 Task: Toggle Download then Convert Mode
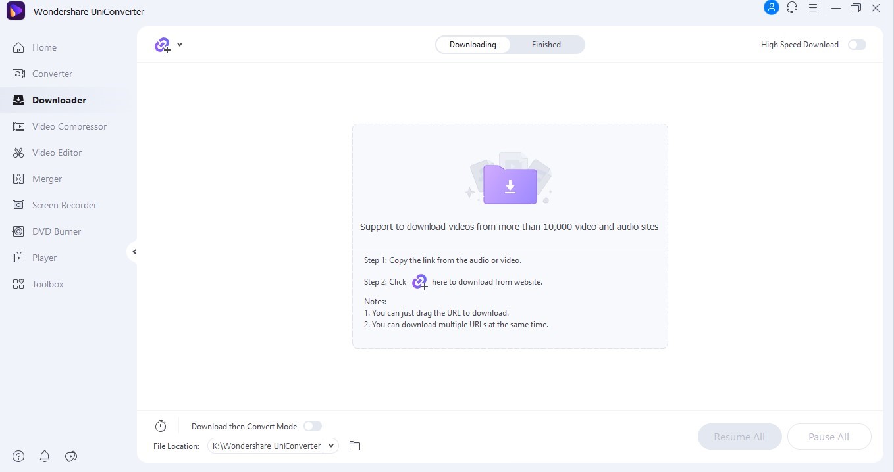(313, 426)
